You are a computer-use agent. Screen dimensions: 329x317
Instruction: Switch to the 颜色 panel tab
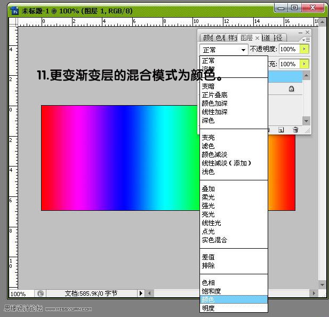(x=207, y=38)
